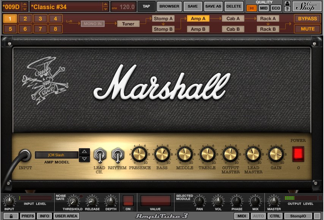
Task: Select the Amp A module
Action: 198,19
